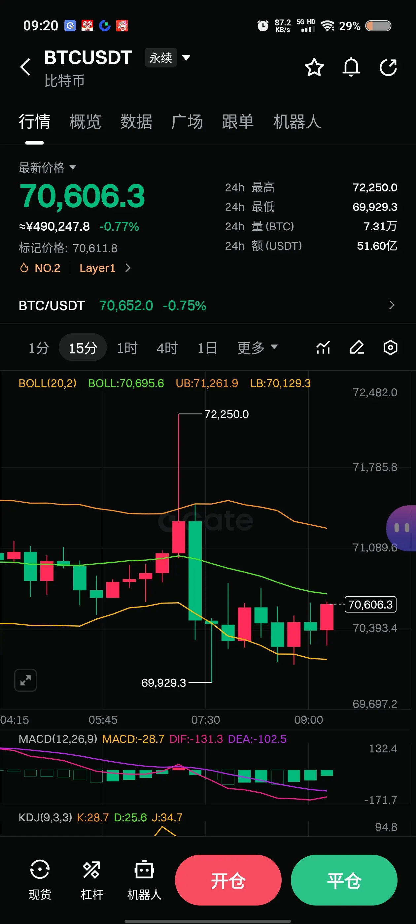Switch chart to 1日 interval
The image size is (416, 924).
(207, 347)
